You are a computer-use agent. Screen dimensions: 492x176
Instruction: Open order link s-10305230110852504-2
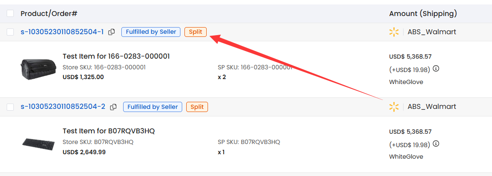[x=63, y=107]
